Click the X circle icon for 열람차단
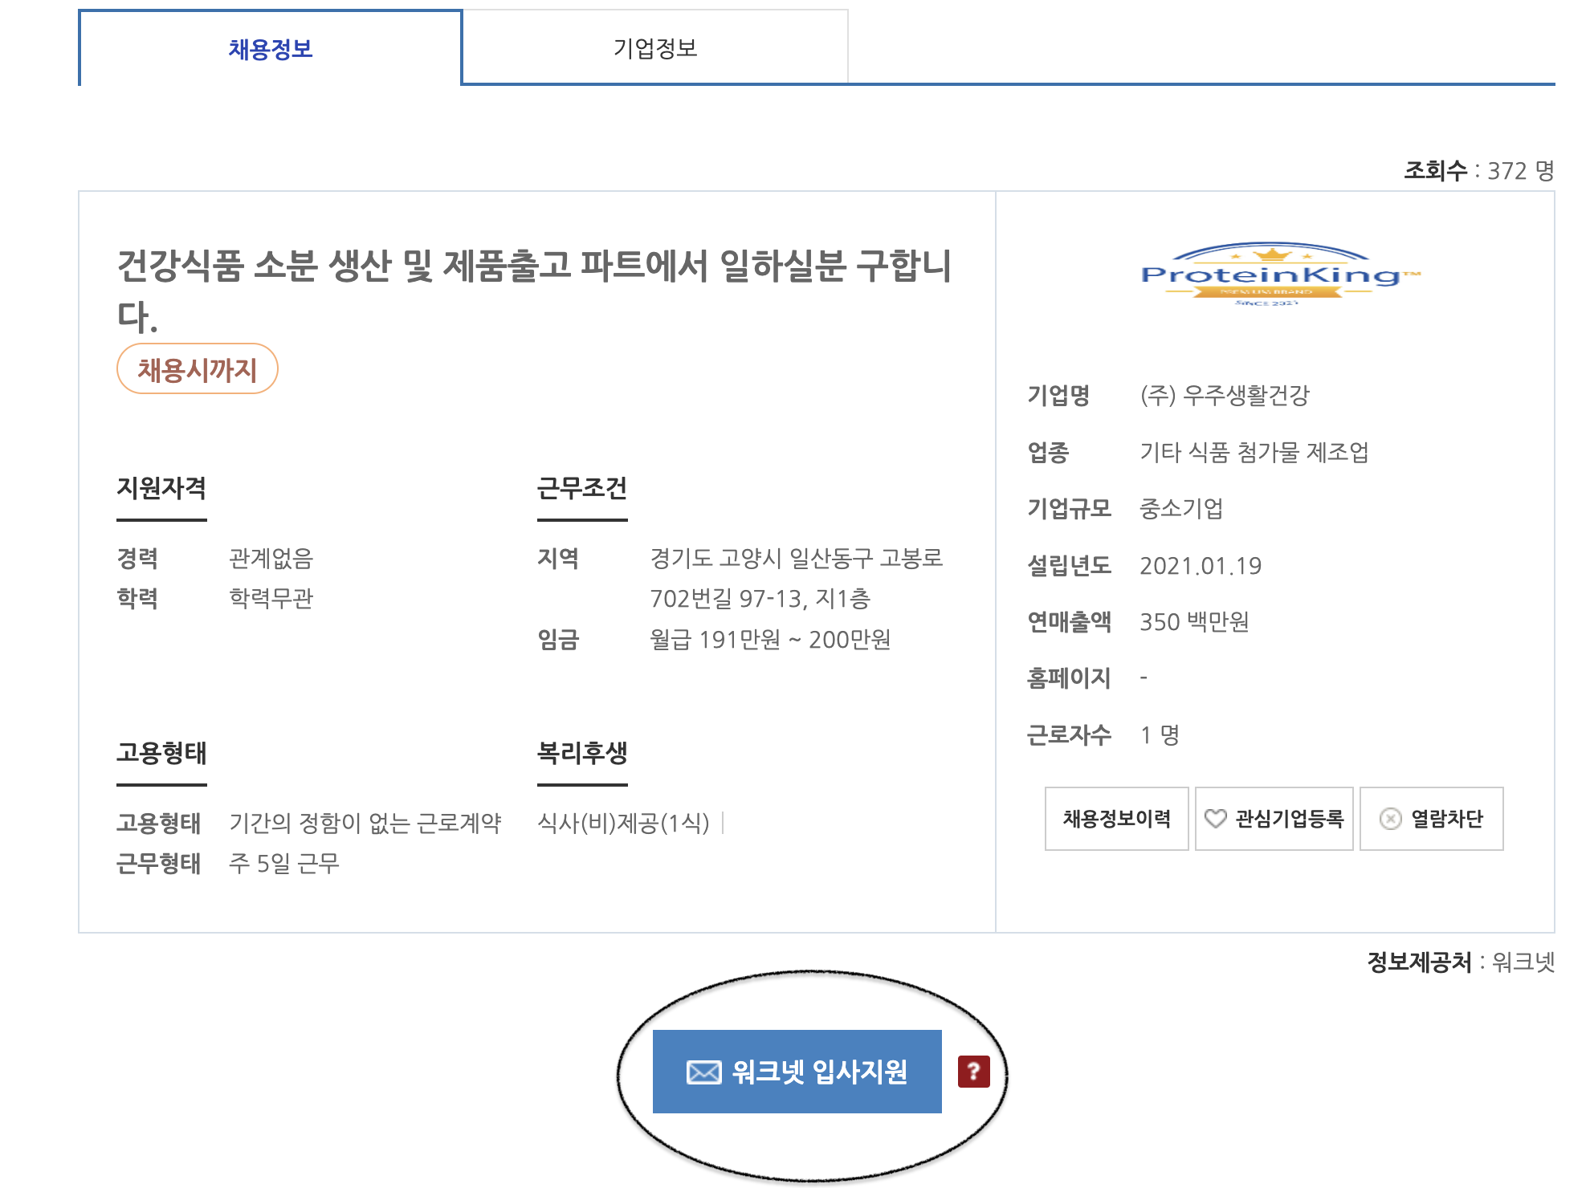This screenshot has width=1590, height=1188. coord(1390,819)
